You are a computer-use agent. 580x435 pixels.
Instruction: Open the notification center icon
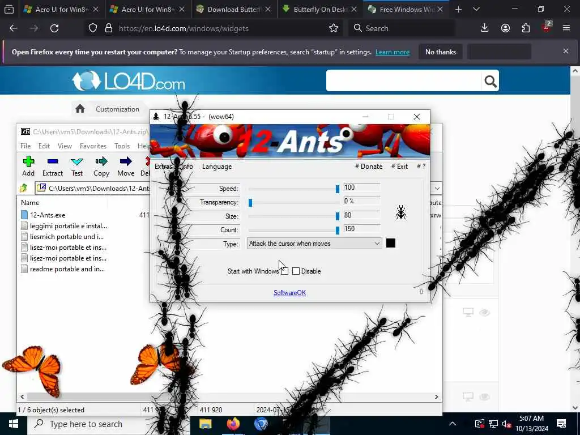point(561,424)
